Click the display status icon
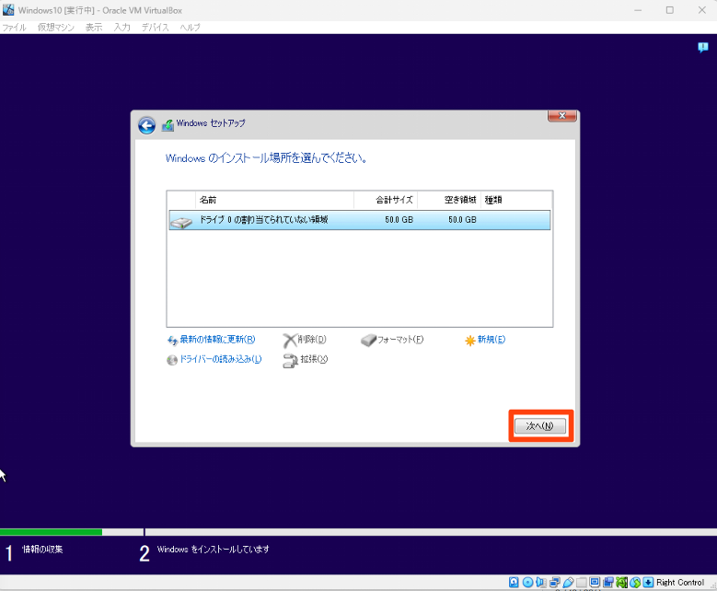This screenshot has height=591, width=717. tap(595, 583)
